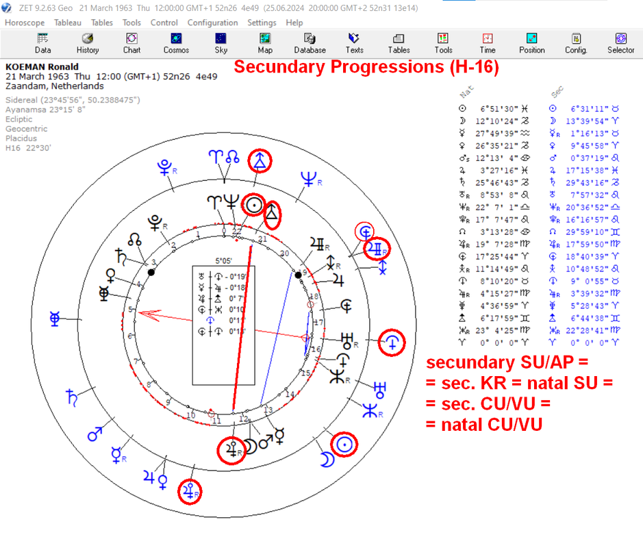This screenshot has height=548, width=643.
Task: Open the History toolbar icon
Action: pyautogui.click(x=88, y=43)
